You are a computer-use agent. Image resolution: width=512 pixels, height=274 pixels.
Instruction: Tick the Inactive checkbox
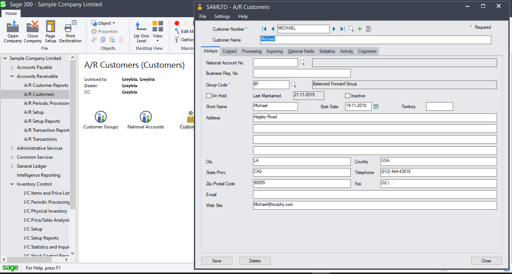pos(347,96)
